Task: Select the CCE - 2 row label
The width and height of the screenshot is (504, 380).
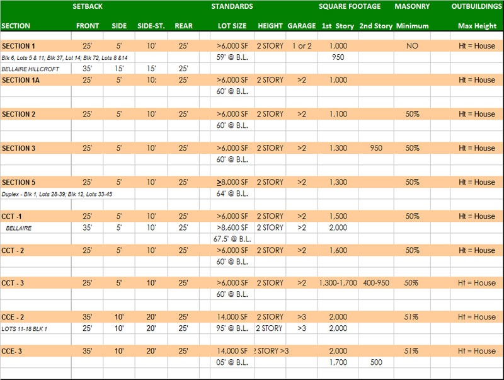Action: (x=13, y=318)
